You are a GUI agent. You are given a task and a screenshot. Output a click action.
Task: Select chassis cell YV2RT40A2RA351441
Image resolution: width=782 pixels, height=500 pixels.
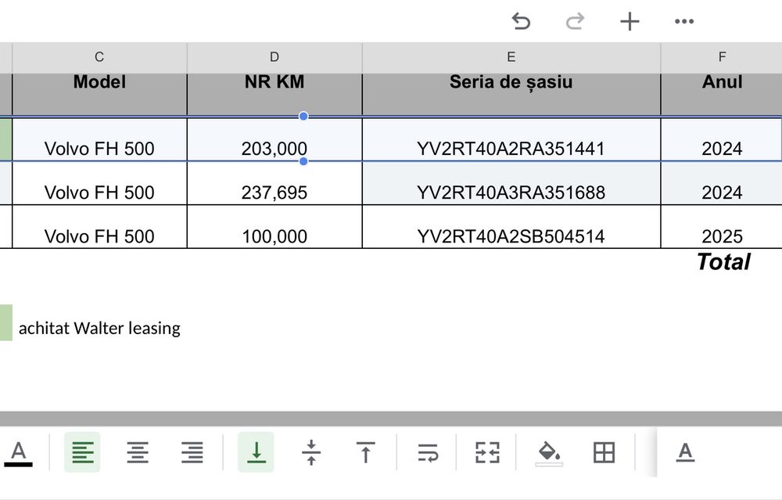511,139
